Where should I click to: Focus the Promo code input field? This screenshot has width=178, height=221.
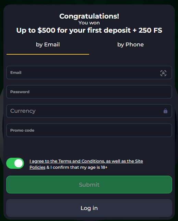(89, 130)
